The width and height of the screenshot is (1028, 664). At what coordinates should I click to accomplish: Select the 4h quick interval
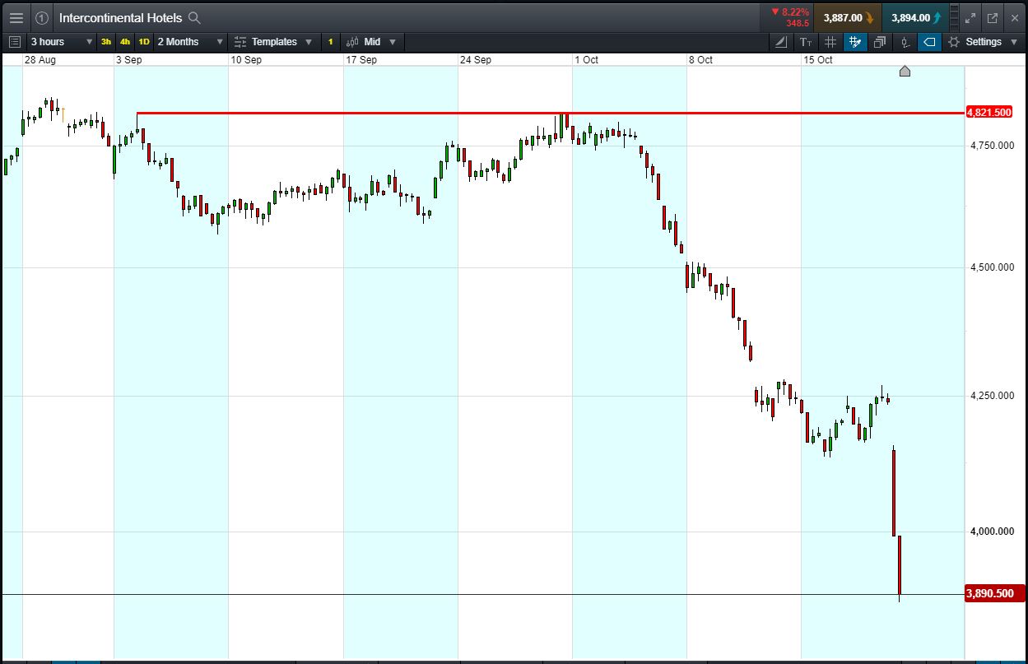coord(125,41)
